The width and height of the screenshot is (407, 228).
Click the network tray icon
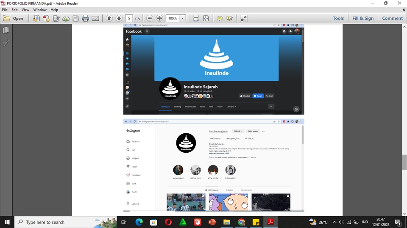(x=349, y=222)
